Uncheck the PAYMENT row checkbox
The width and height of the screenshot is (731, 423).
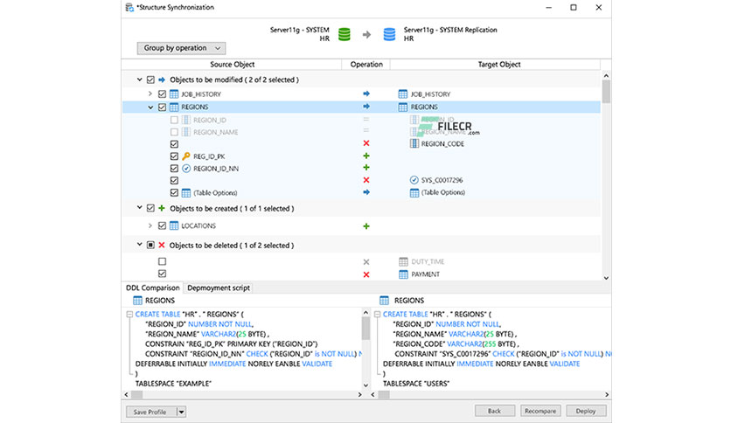[x=162, y=274]
